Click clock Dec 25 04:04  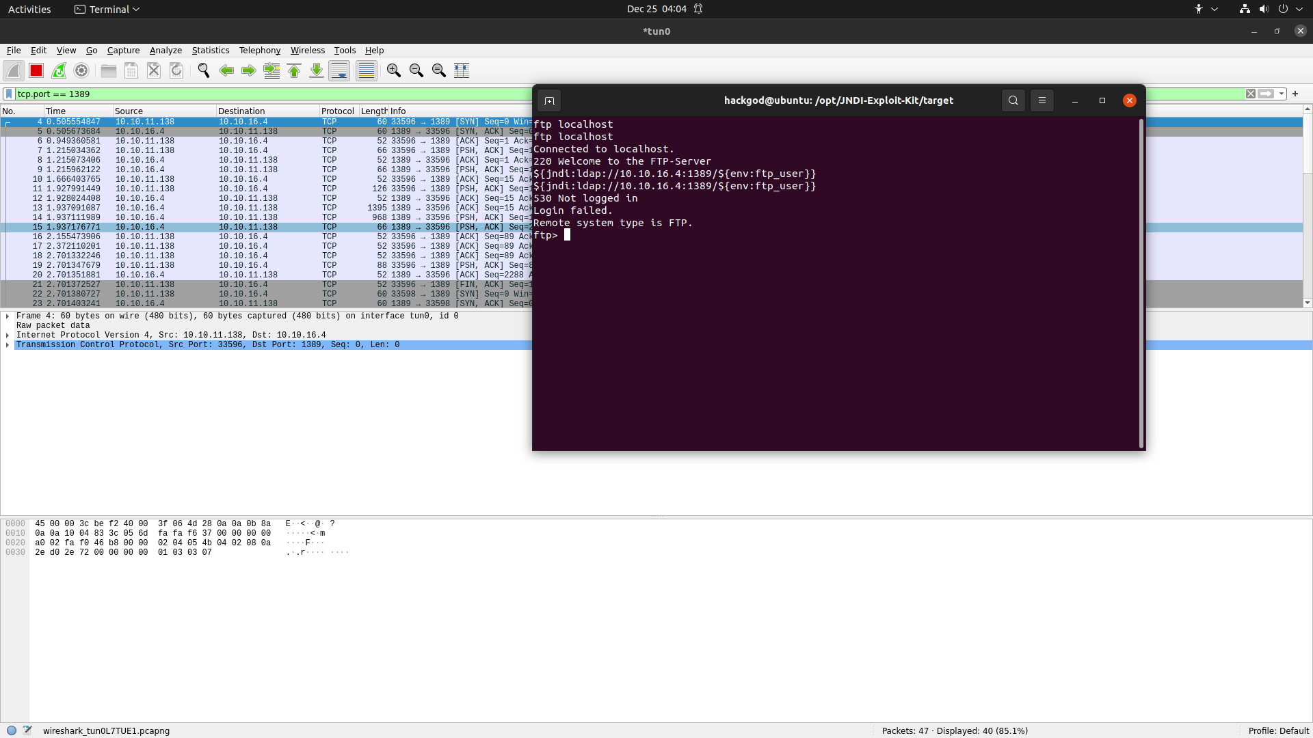[656, 9]
